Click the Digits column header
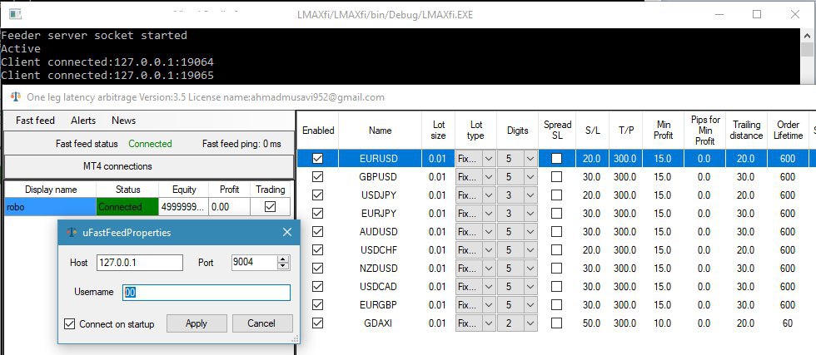 pos(517,131)
